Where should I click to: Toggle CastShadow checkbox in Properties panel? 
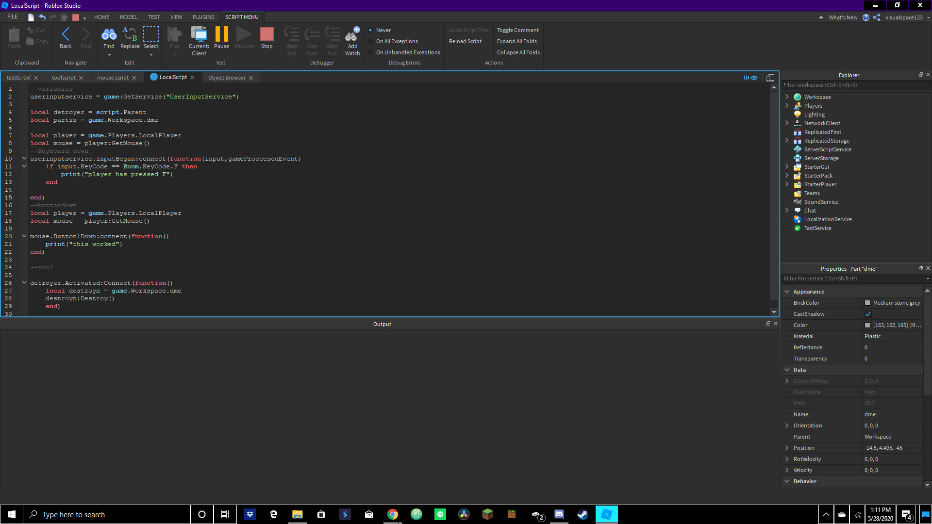(867, 313)
